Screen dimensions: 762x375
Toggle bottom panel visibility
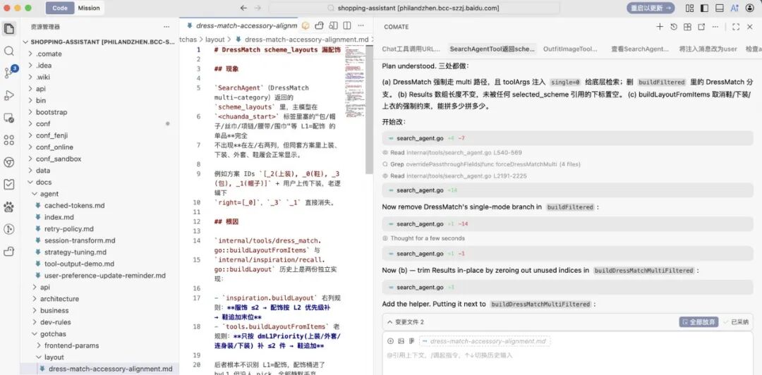719,8
